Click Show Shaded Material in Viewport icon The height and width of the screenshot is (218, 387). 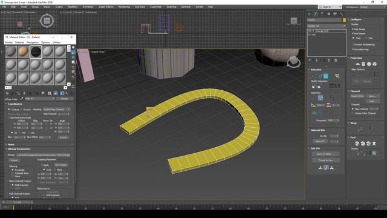[x=56, y=93]
